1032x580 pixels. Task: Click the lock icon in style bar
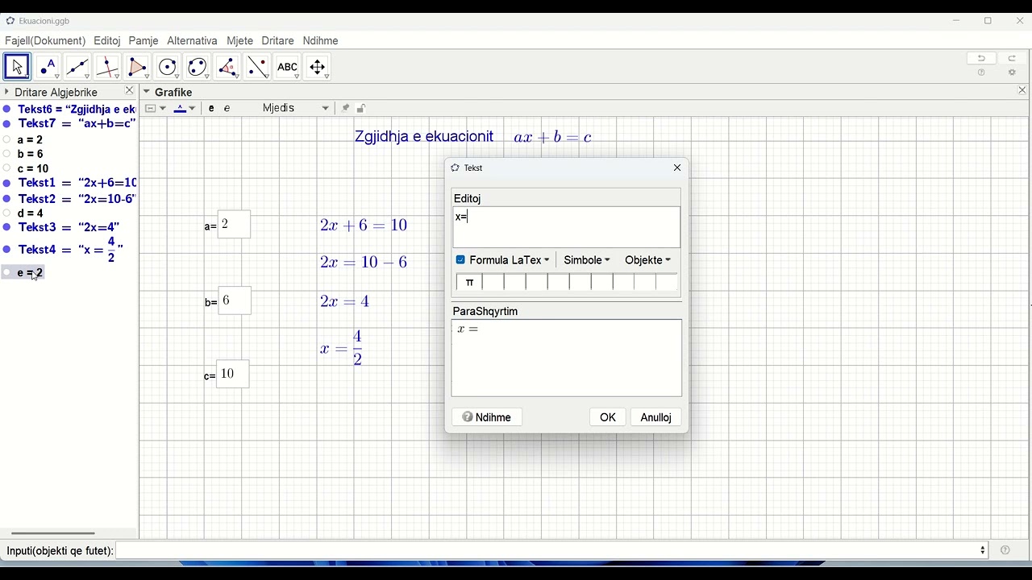[x=361, y=108]
